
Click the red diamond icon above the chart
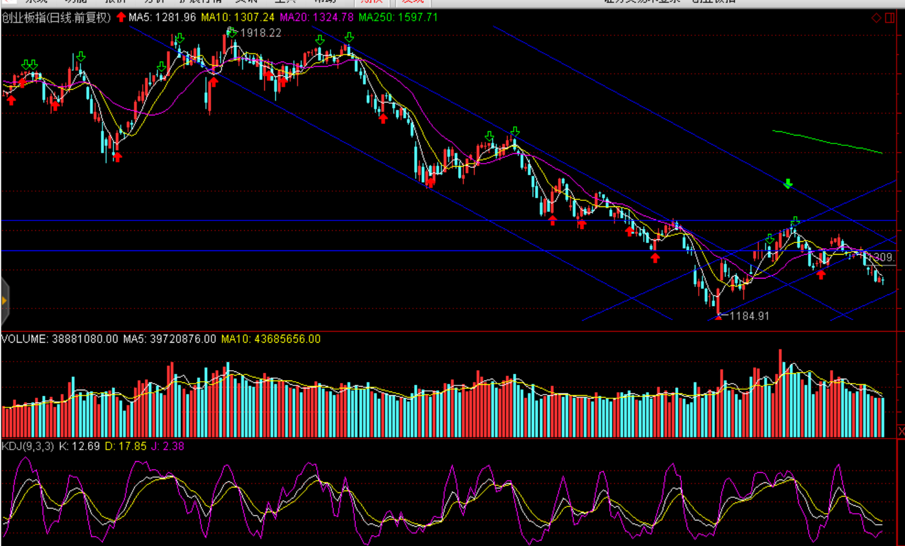click(876, 18)
